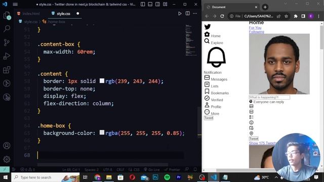
Task: Click the Following link
Action: 257,32
